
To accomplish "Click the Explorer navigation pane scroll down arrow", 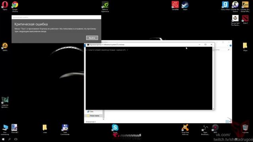I will click(104, 119).
